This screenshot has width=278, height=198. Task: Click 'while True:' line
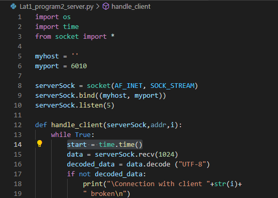point(73,135)
